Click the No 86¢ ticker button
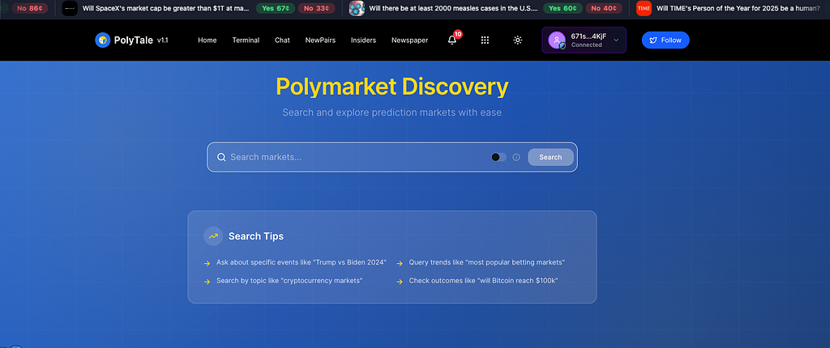Viewport: 830px width, 348px height. [30, 8]
